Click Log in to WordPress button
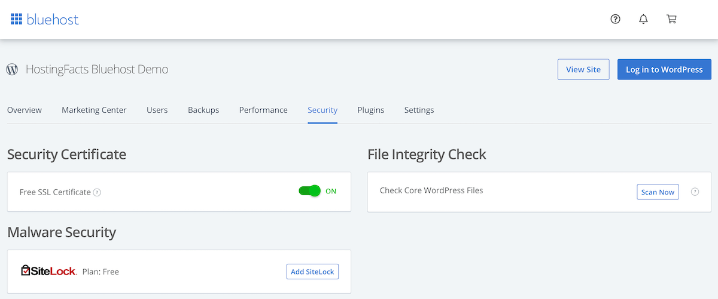Screen dimensions: 718x299 tap(664, 69)
